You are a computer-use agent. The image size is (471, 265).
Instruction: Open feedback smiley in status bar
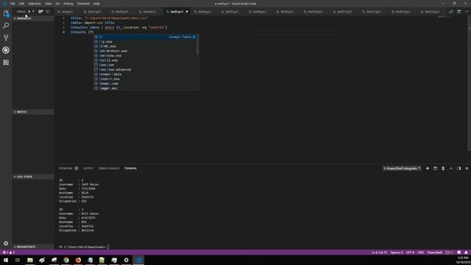459,252
